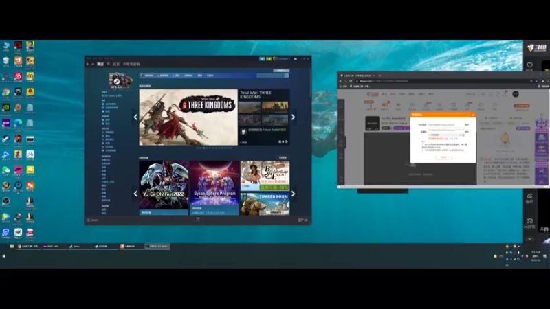The image size is (550, 309).
Task: Open Epic Games Launcher desktop shortcut
Action: (18, 93)
